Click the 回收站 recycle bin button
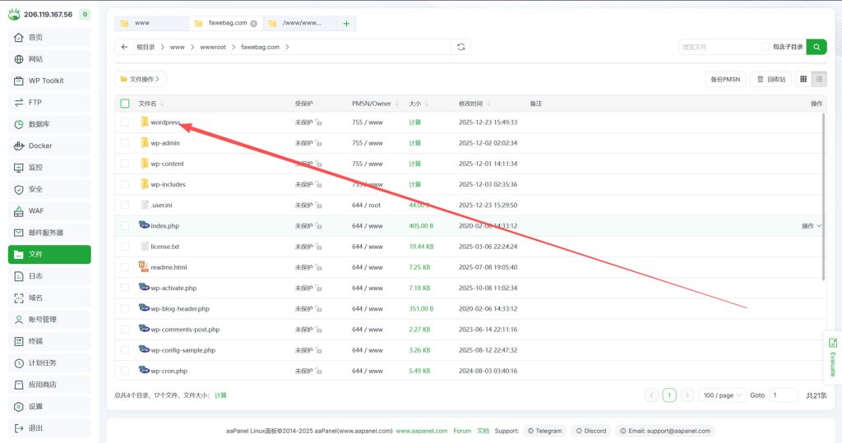Image resolution: width=842 pixels, height=443 pixels. 770,79
